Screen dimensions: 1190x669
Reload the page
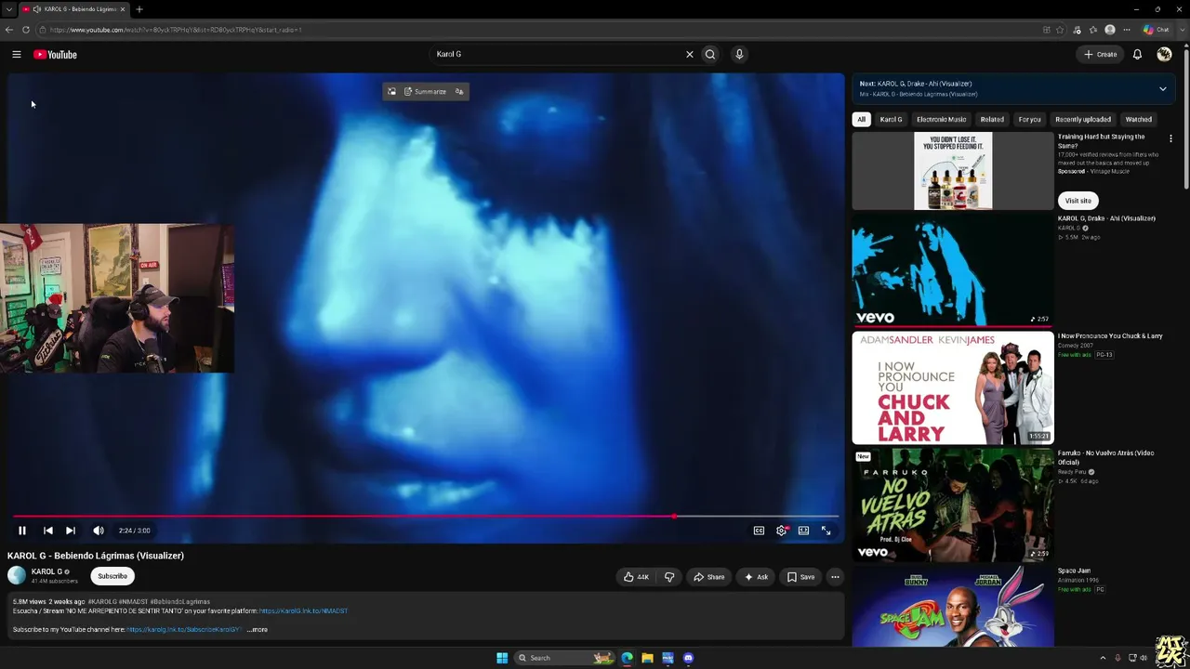point(26,30)
